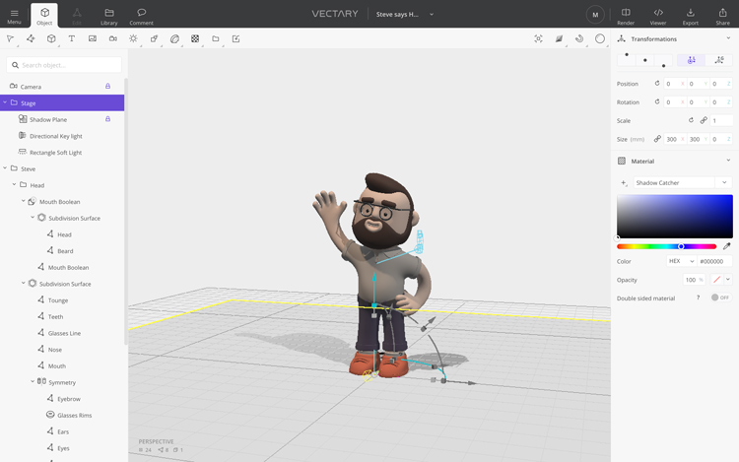
Task: Reset Position values with circular arrow
Action: point(657,84)
